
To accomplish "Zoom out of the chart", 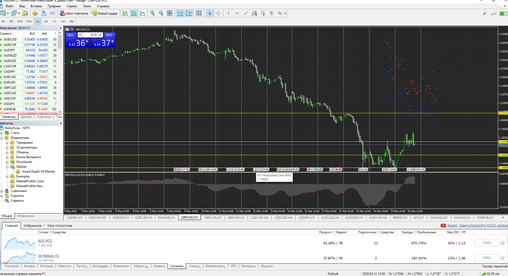I will pos(161,13).
